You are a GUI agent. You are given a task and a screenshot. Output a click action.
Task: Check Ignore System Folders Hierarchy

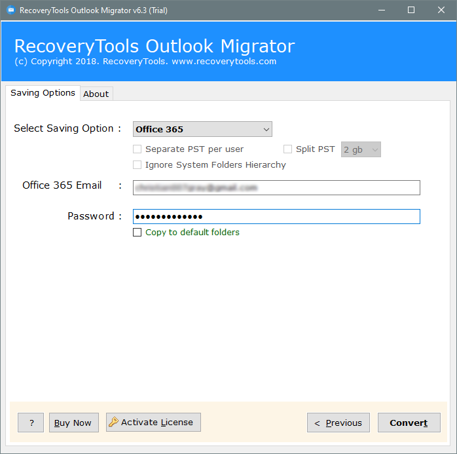click(x=137, y=164)
